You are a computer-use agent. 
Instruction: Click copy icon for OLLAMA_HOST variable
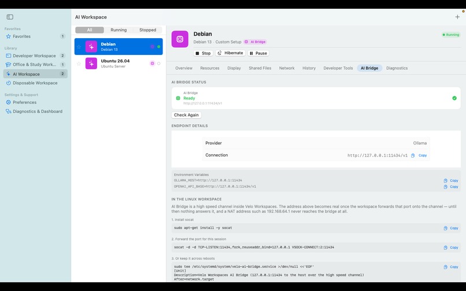(x=445, y=181)
